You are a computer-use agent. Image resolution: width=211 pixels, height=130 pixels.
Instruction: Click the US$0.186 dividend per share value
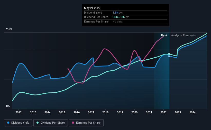pos(118,17)
